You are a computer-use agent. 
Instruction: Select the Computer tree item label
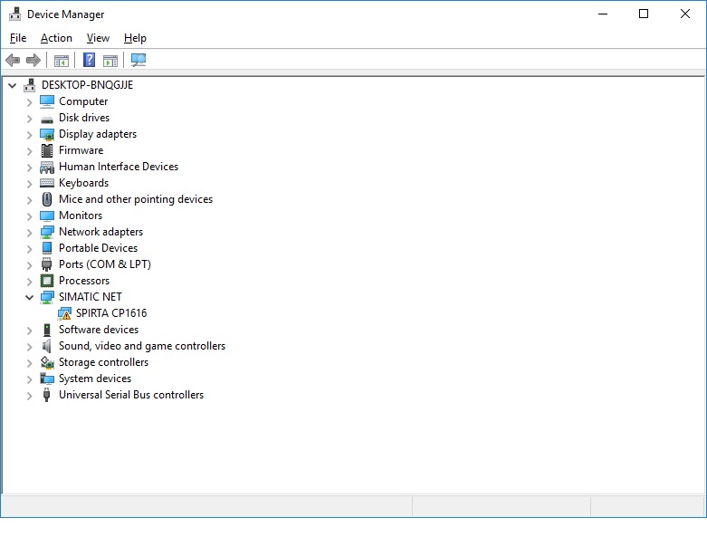(x=83, y=101)
